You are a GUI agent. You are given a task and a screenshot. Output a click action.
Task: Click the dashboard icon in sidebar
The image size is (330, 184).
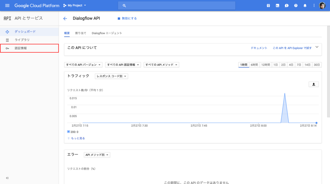tap(7, 32)
